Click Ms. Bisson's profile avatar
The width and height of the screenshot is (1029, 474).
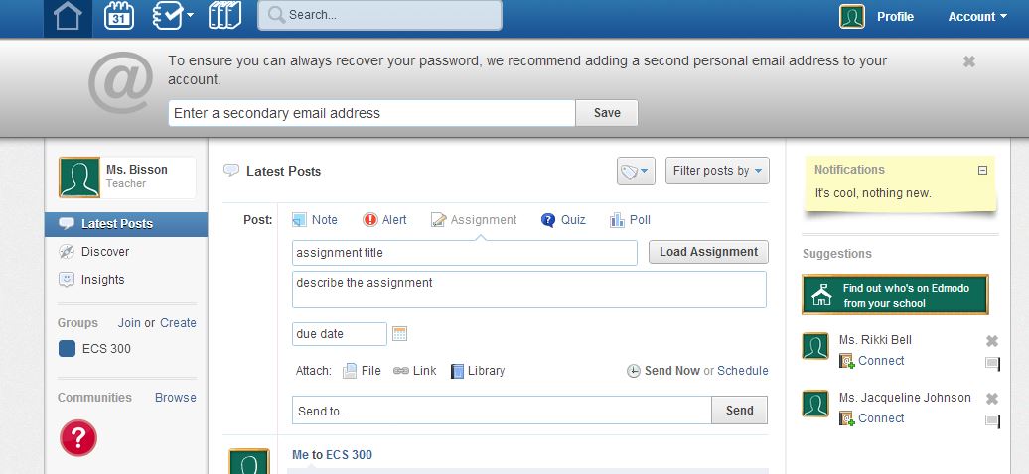(79, 178)
